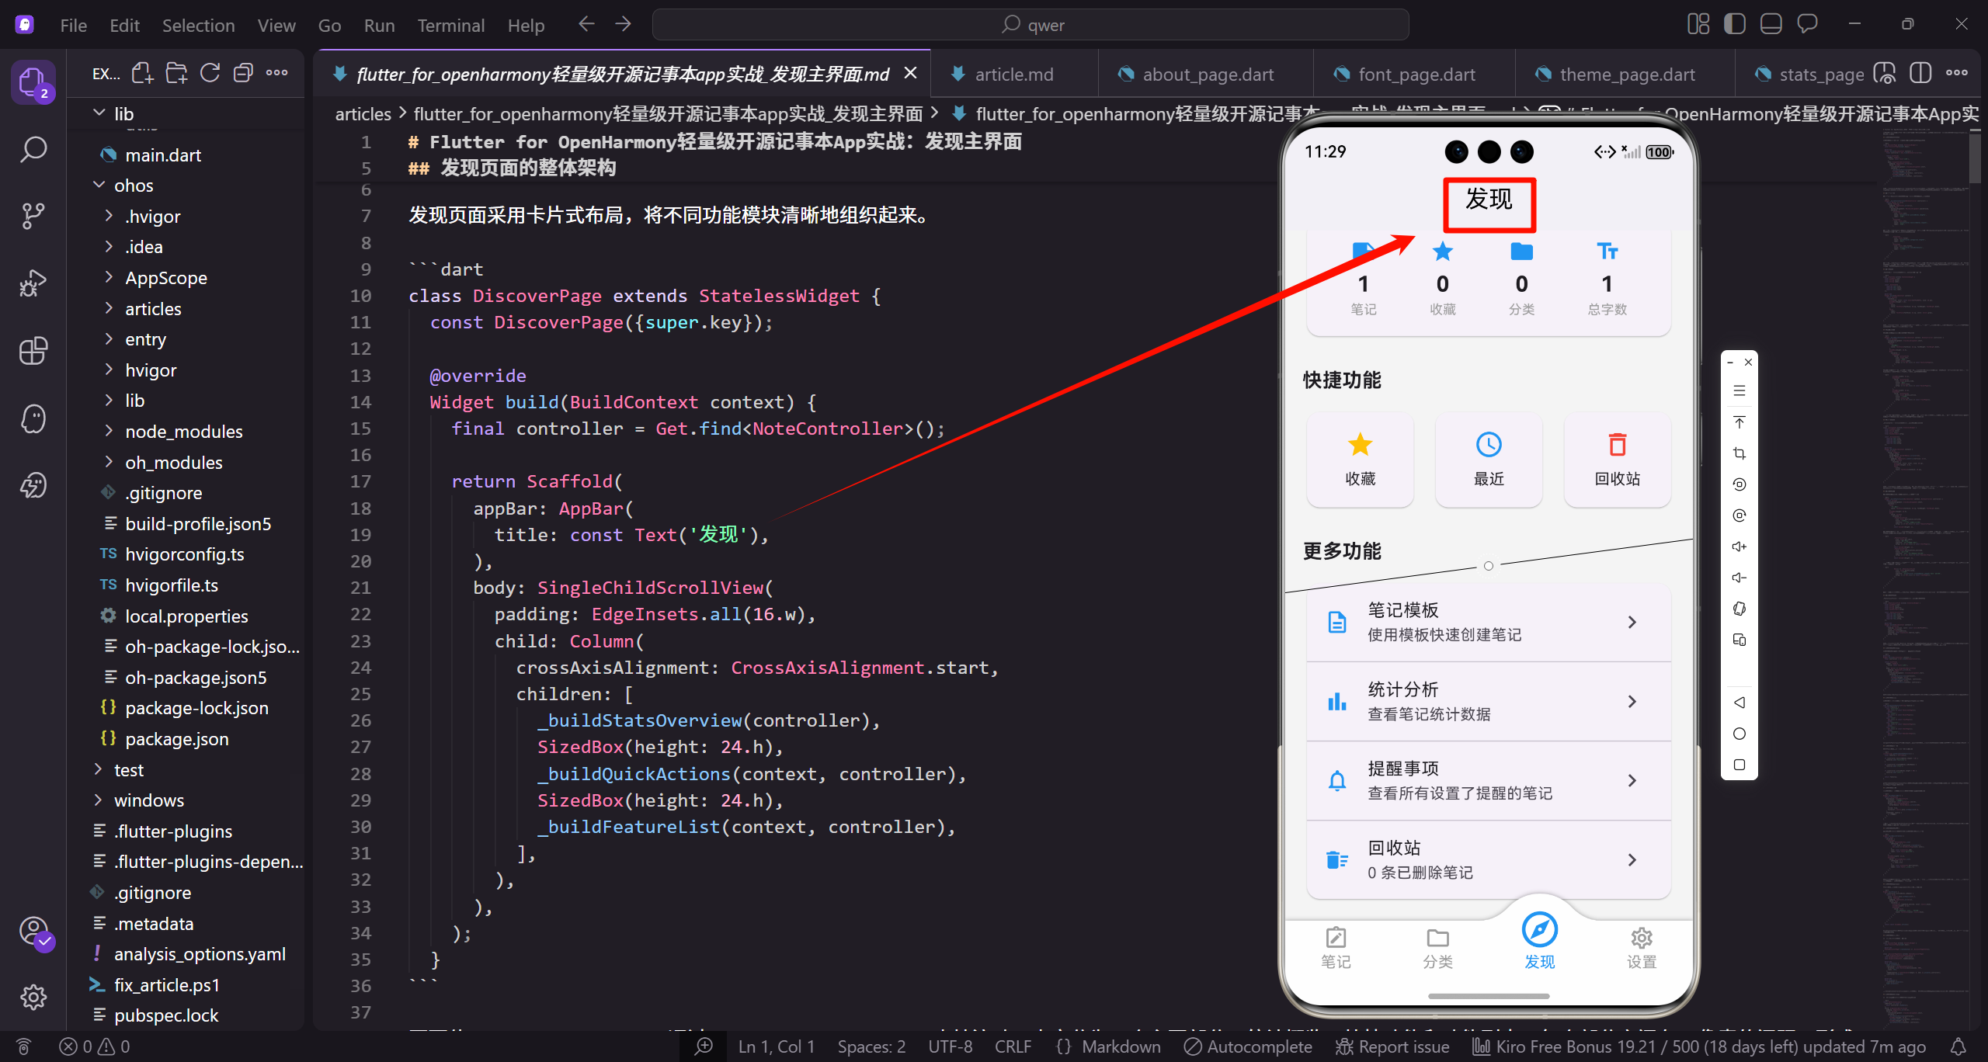Toggle the primary side bar visibility
1988x1062 pixels.
pos(1734,23)
